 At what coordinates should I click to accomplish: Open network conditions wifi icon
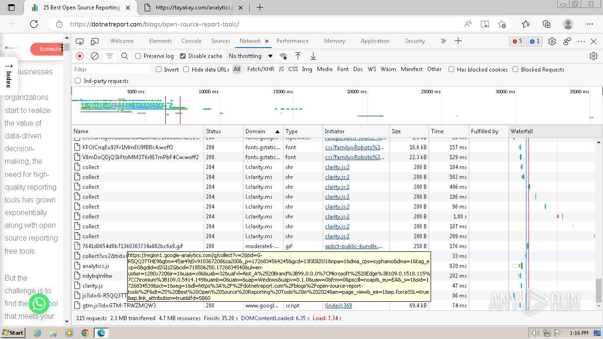[x=283, y=56]
